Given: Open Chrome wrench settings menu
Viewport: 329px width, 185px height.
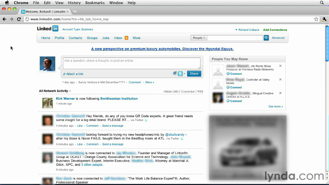Looking at the screenshot, I should click(324, 19).
